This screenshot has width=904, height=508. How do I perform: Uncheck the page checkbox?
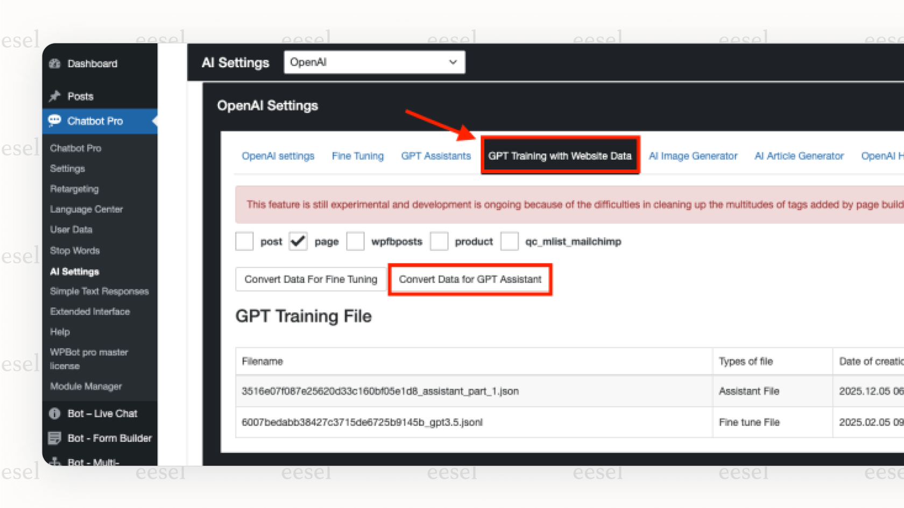pyautogui.click(x=298, y=241)
